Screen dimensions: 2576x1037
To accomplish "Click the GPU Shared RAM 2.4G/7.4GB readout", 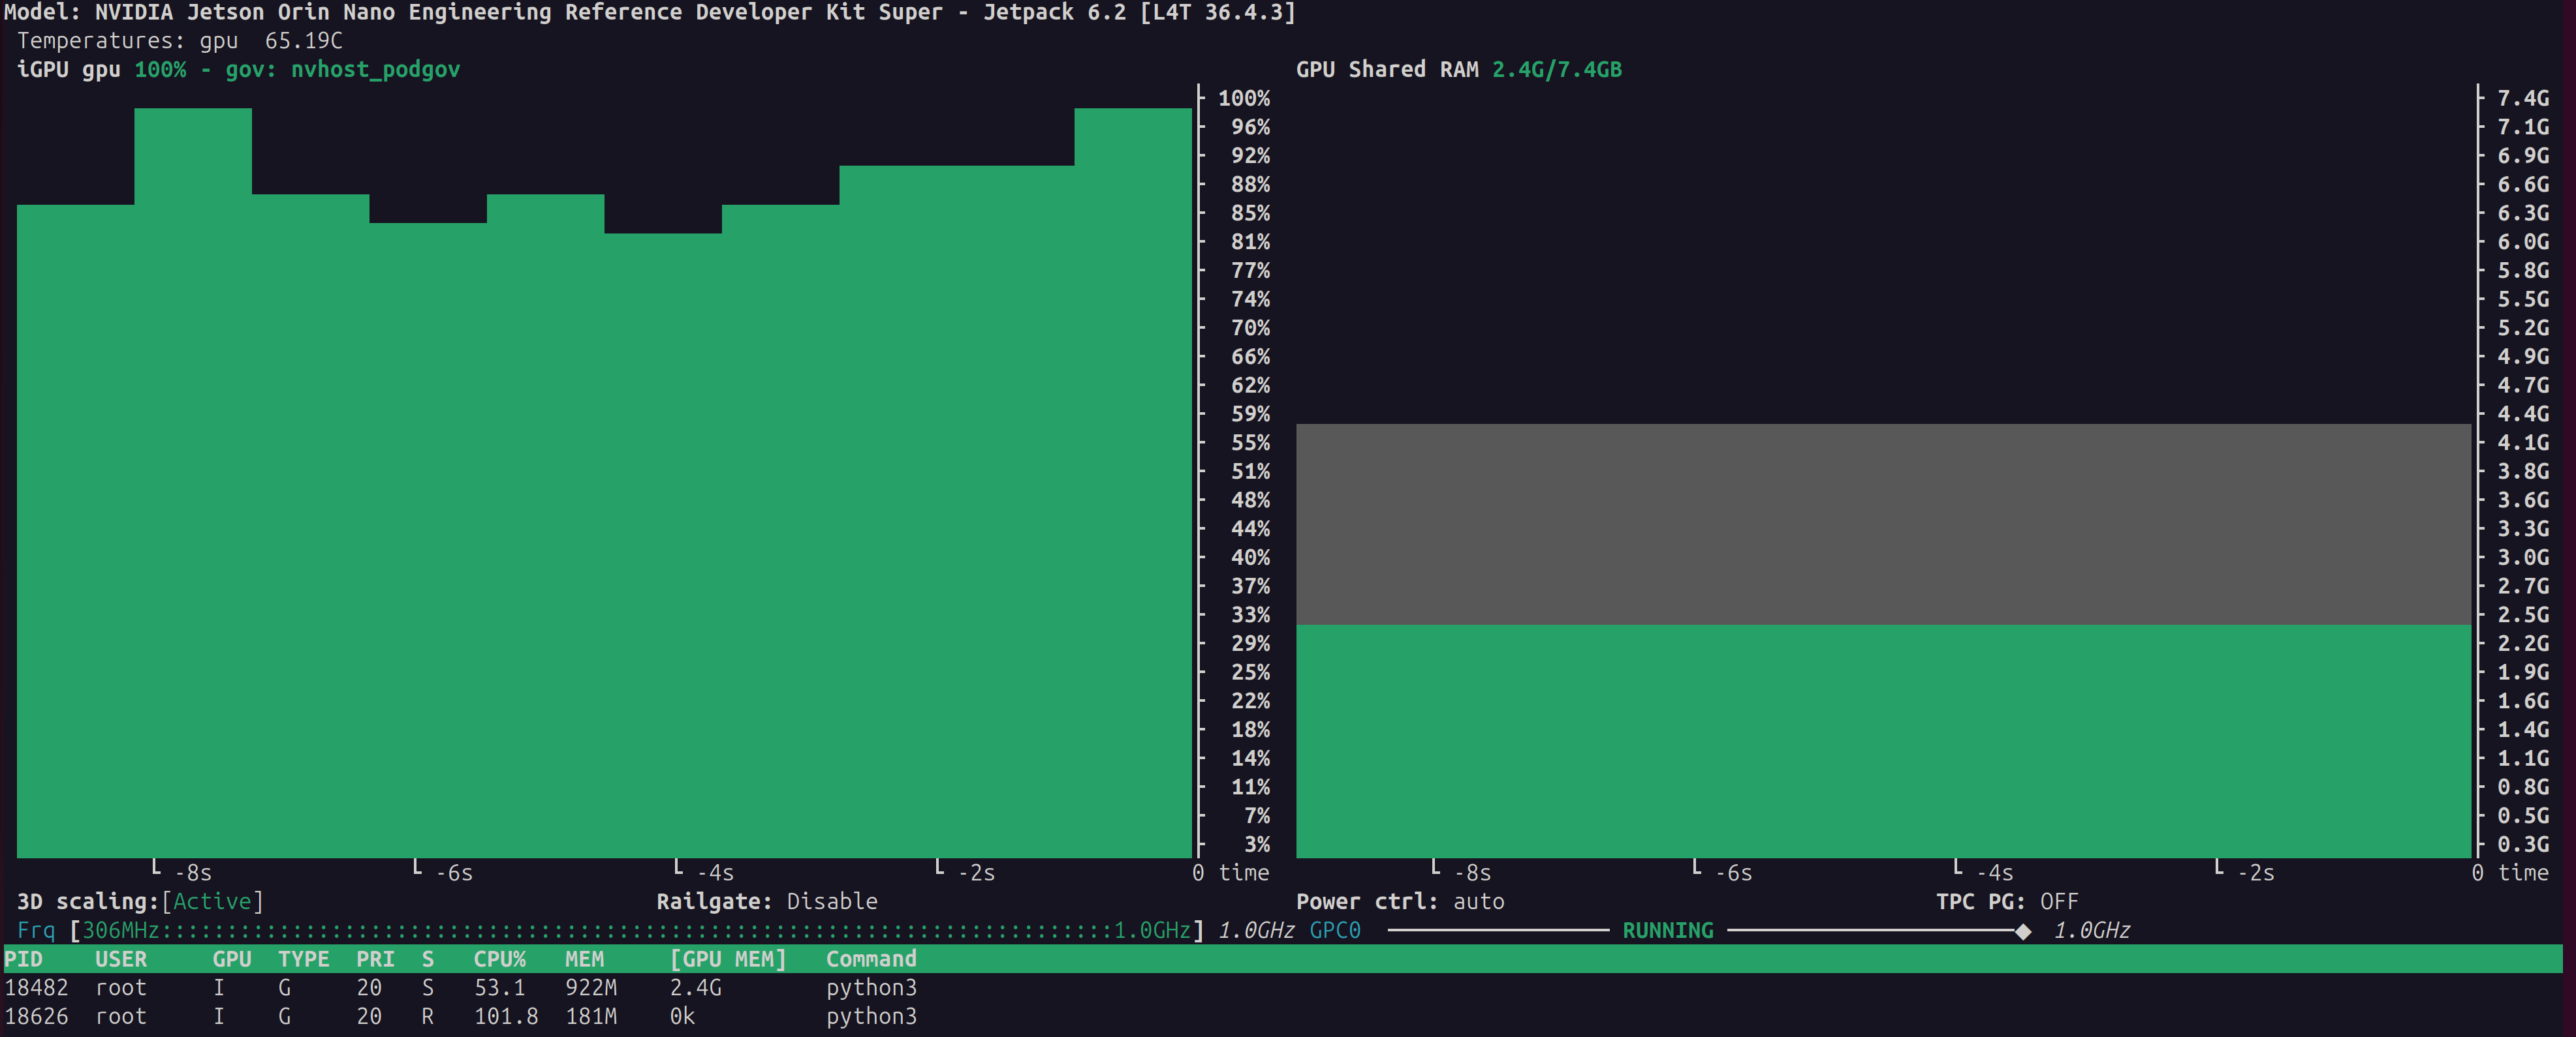I will [1556, 70].
